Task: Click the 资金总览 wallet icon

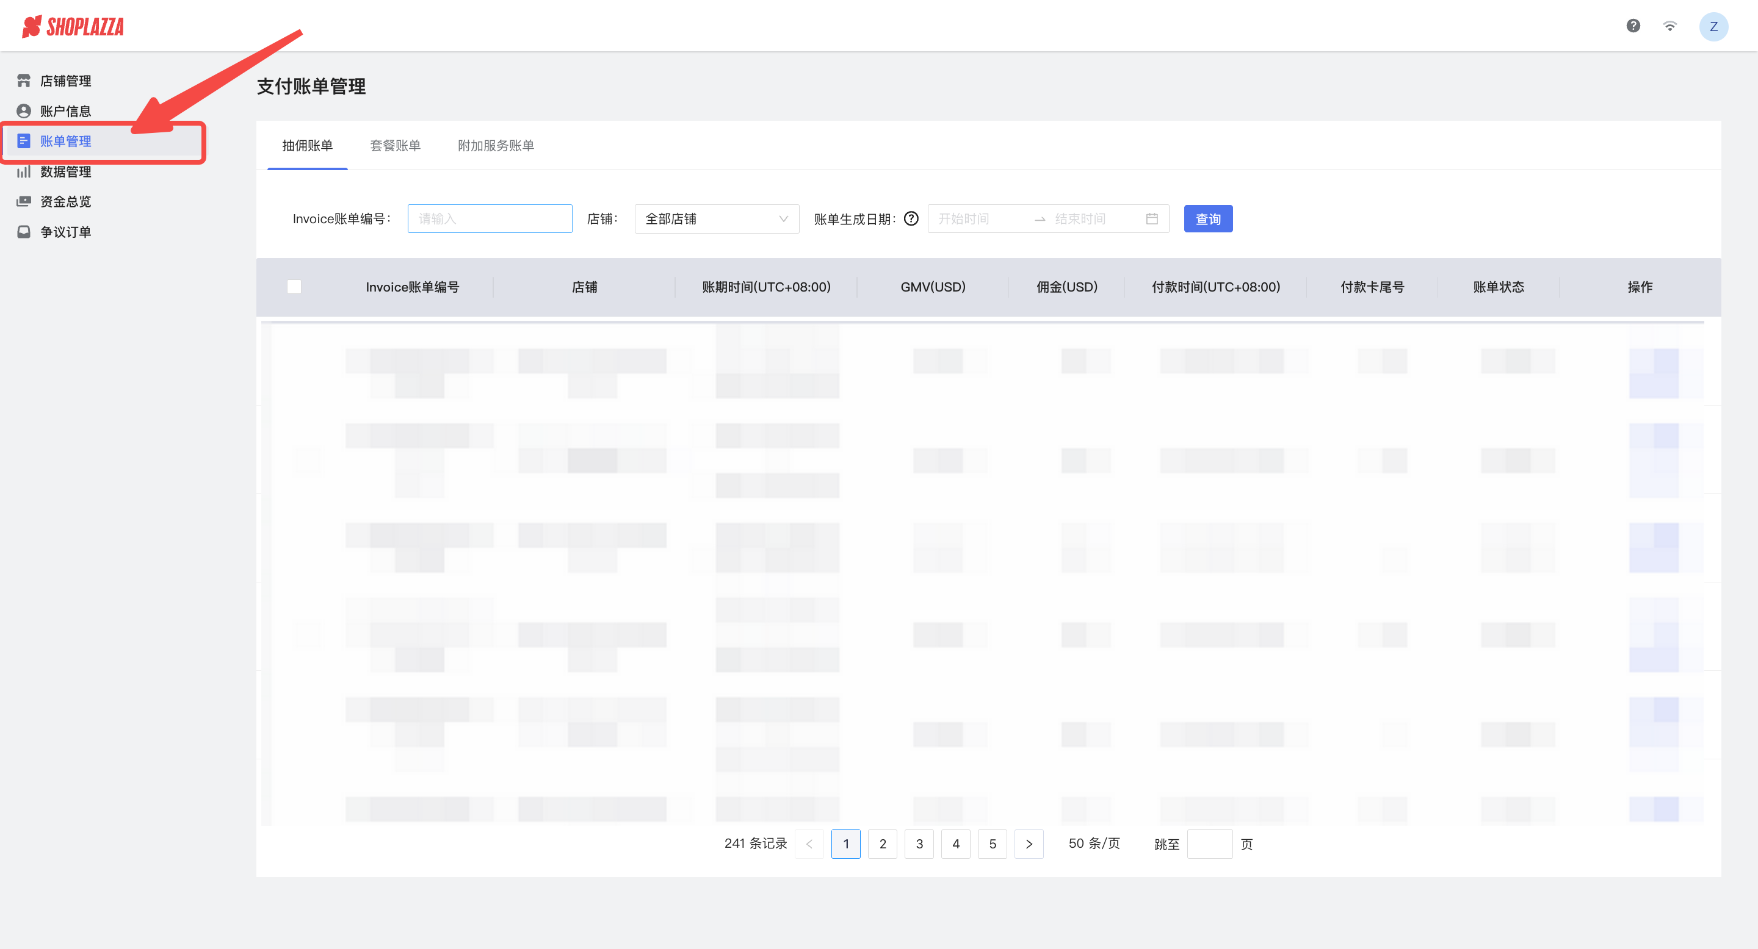Action: [24, 201]
